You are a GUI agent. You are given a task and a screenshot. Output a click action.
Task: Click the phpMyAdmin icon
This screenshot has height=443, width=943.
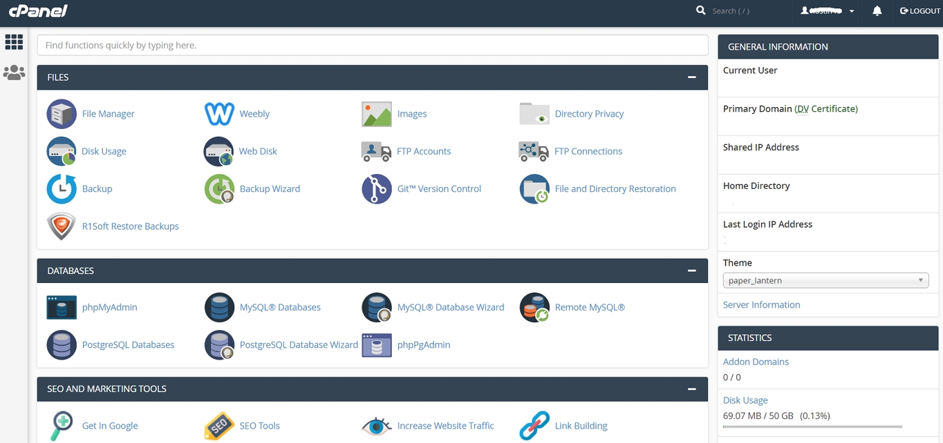tap(62, 307)
